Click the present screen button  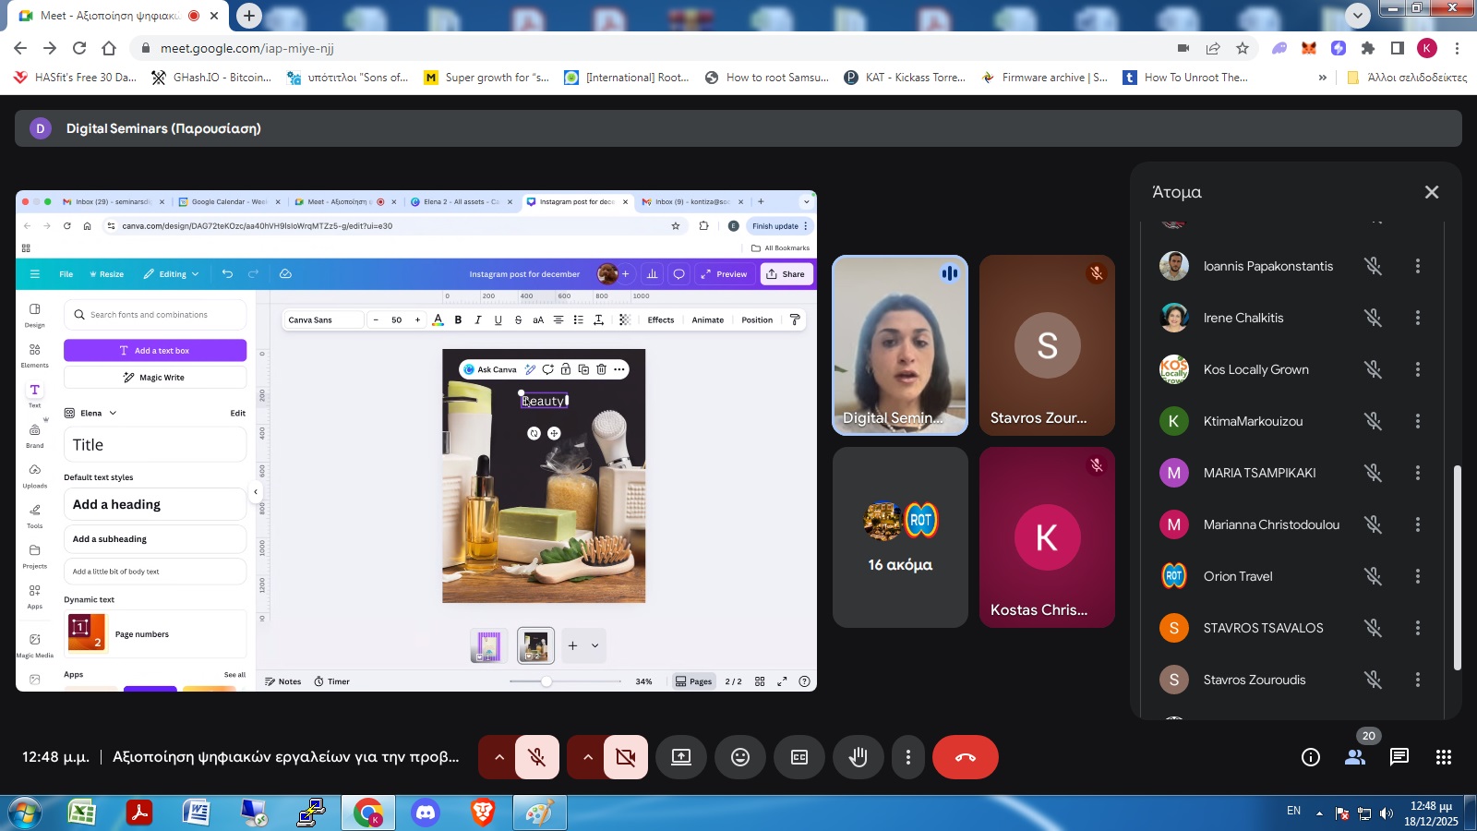(680, 757)
